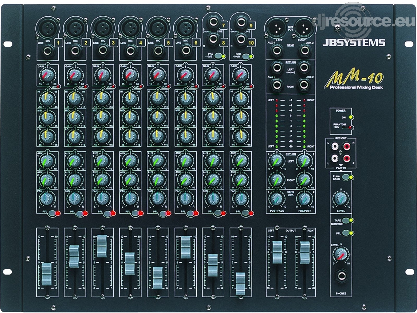This screenshot has height=313, width=417.
Task: Click the RETURN 2 RIGHT knob
Action: pyautogui.click(x=304, y=180)
